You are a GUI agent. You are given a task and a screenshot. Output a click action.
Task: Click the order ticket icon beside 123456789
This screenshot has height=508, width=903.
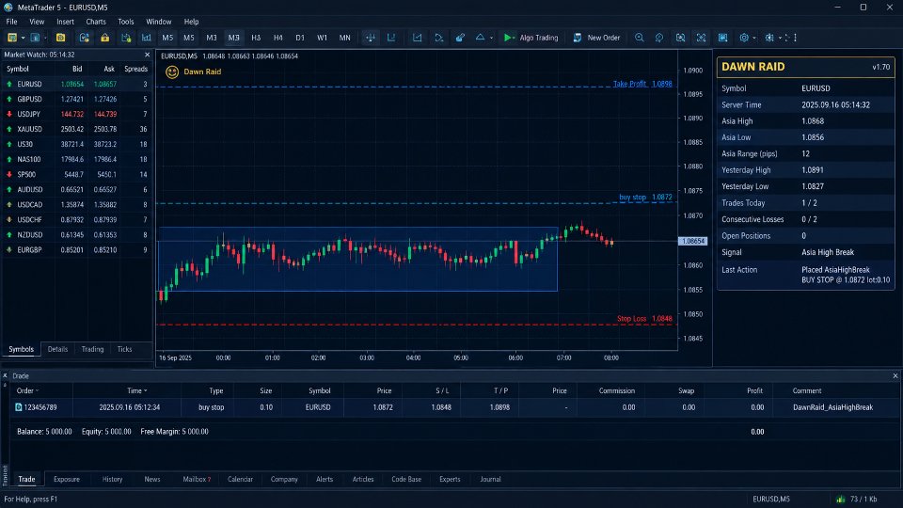click(19, 407)
